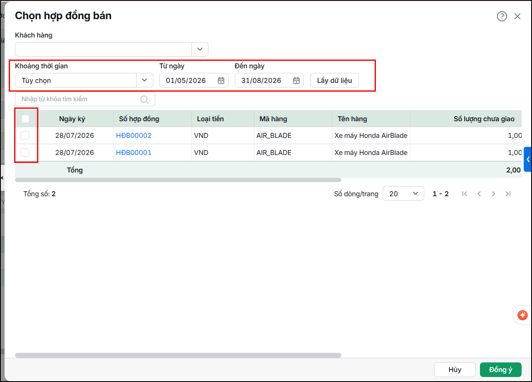The height and width of the screenshot is (382, 532).
Task: Open the Khách hàng dropdown arrow
Action: click(x=200, y=49)
